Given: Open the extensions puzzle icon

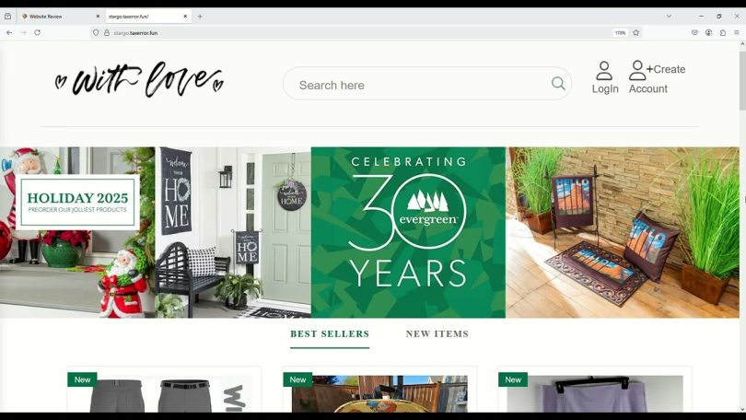Looking at the screenshot, I should tap(723, 33).
